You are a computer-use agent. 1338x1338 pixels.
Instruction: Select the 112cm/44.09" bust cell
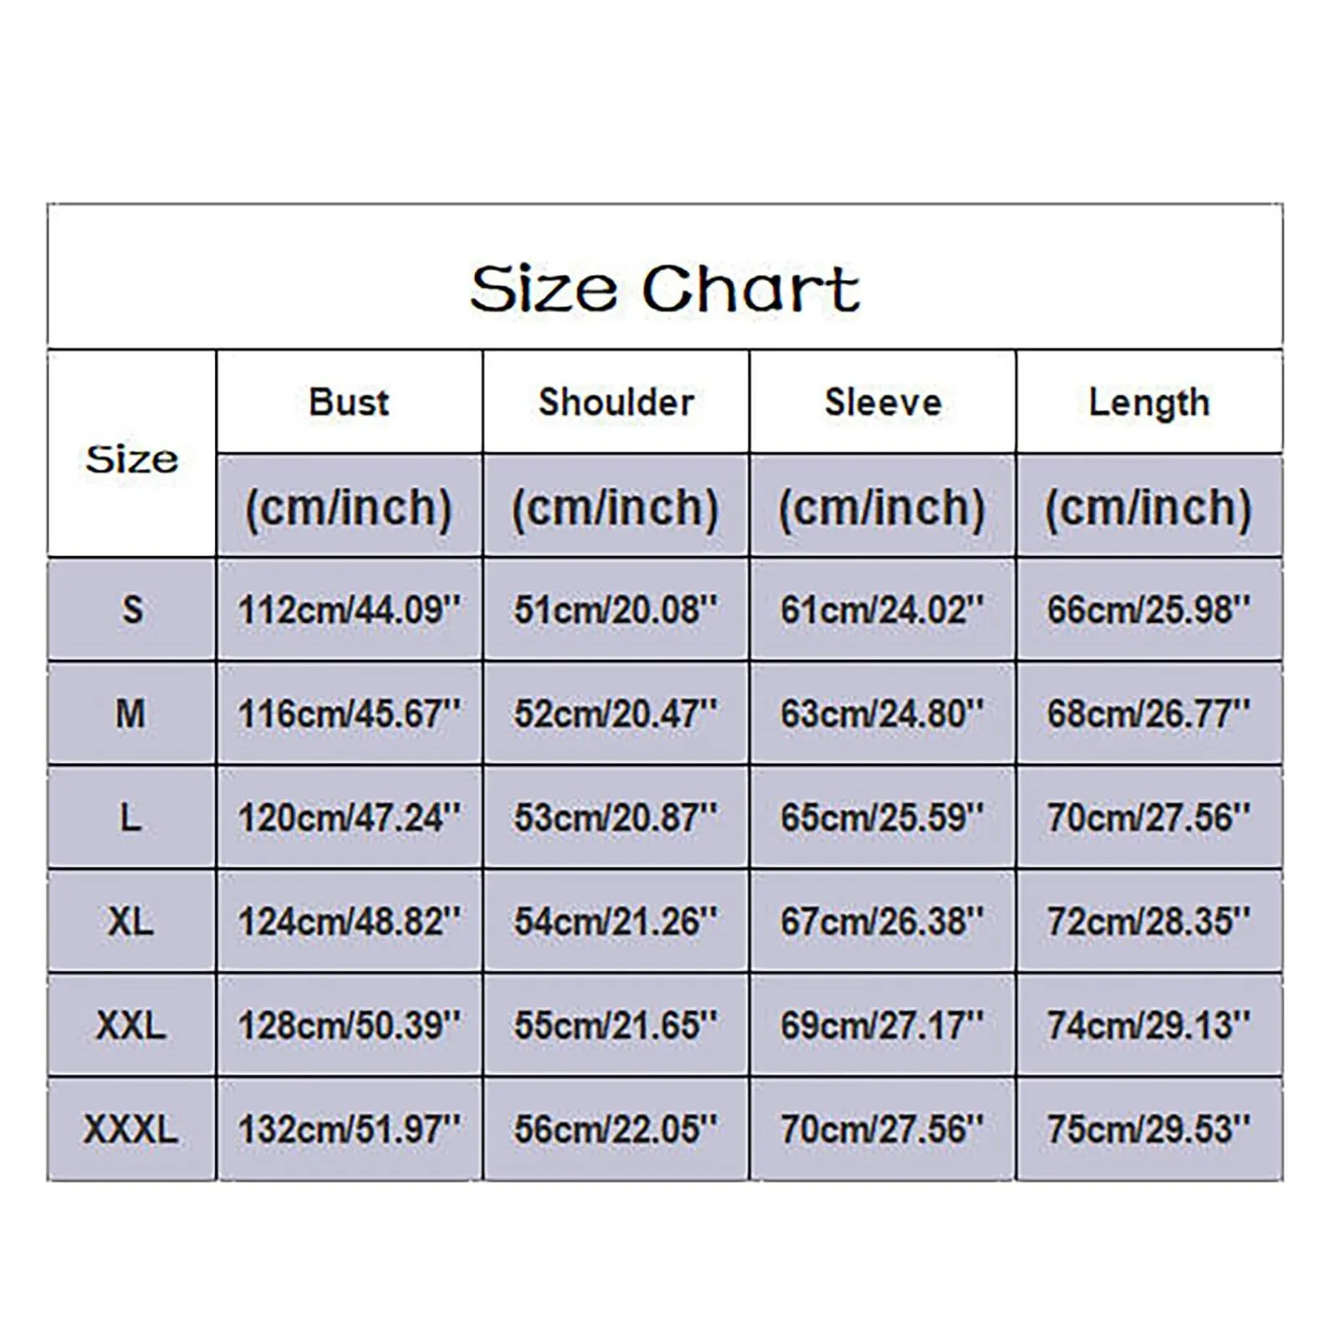coord(350,610)
